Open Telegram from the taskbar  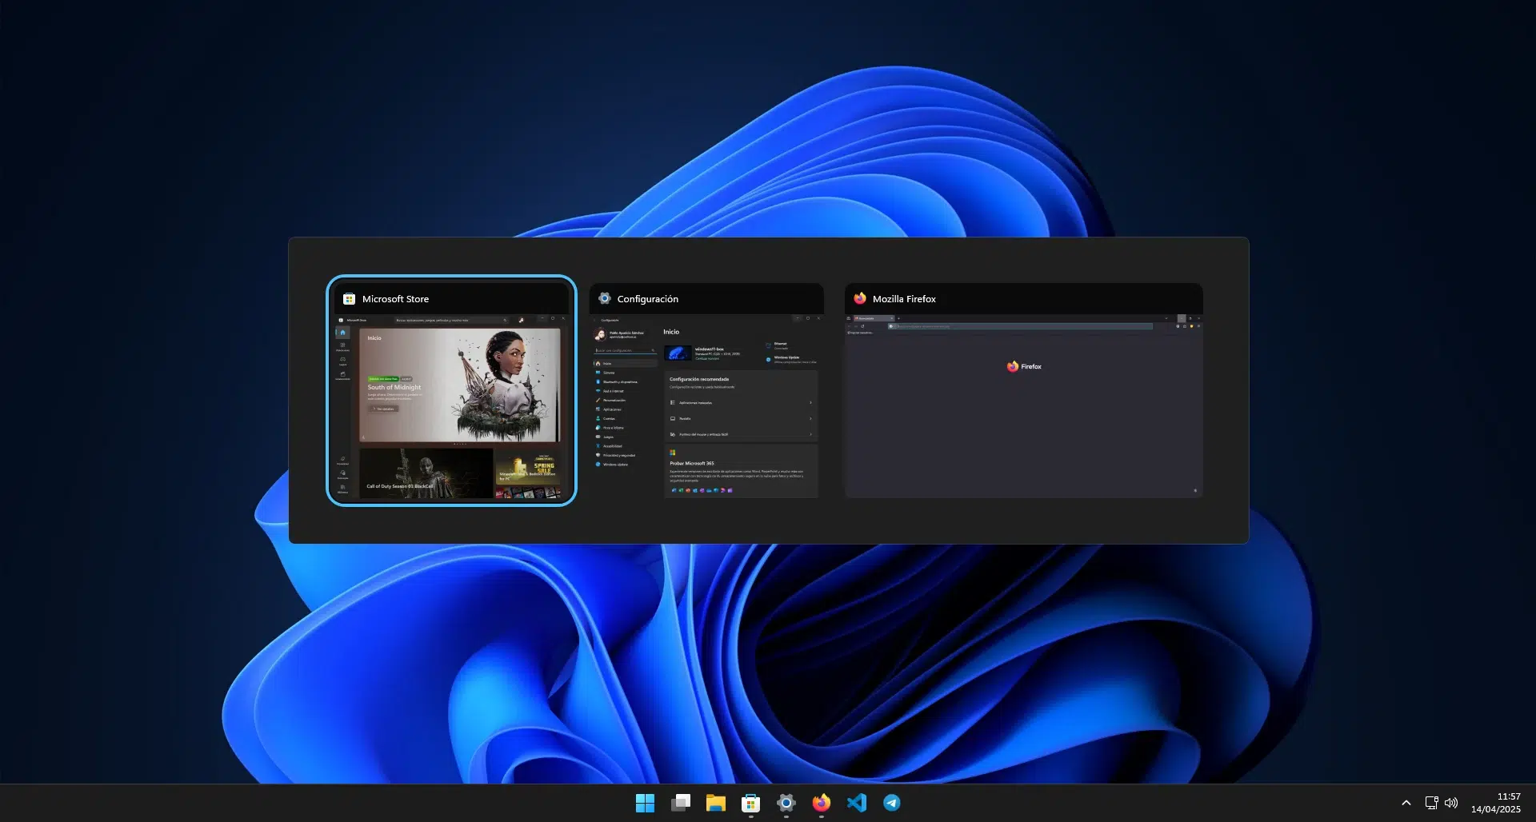892,803
